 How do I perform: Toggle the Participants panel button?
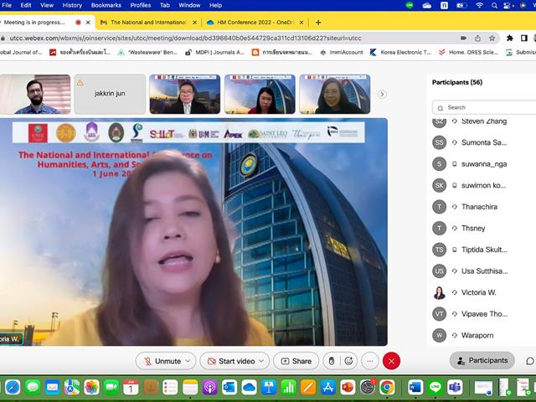pyautogui.click(x=482, y=360)
